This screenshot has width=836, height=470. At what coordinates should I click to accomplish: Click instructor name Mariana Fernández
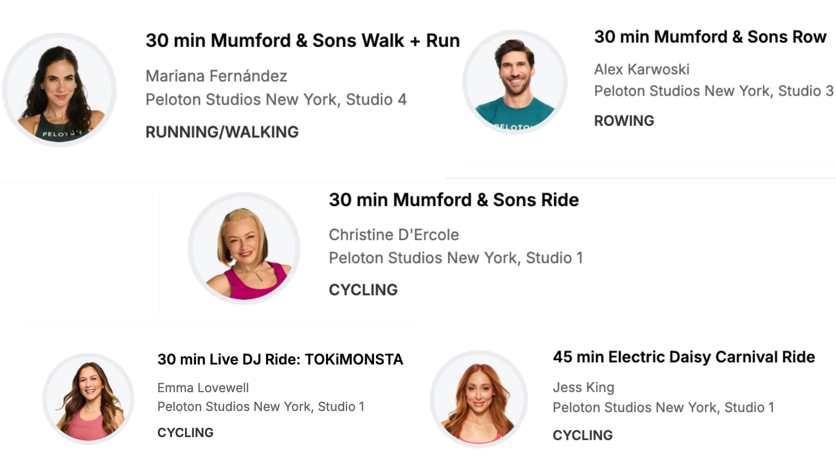(x=216, y=76)
